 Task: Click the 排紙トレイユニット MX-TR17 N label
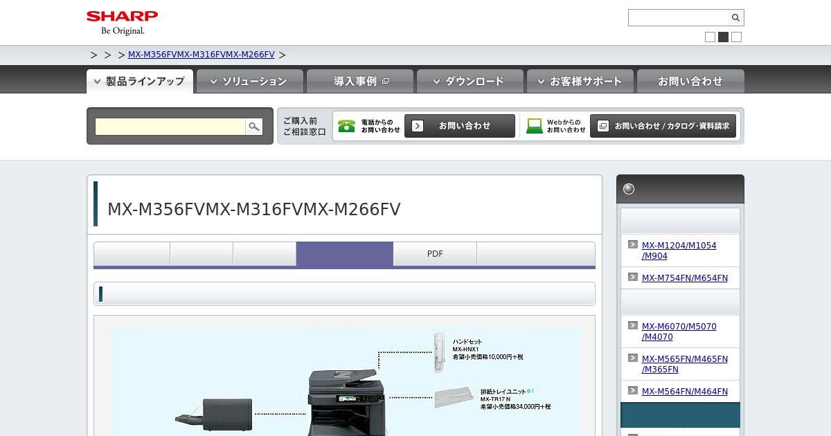(507, 394)
